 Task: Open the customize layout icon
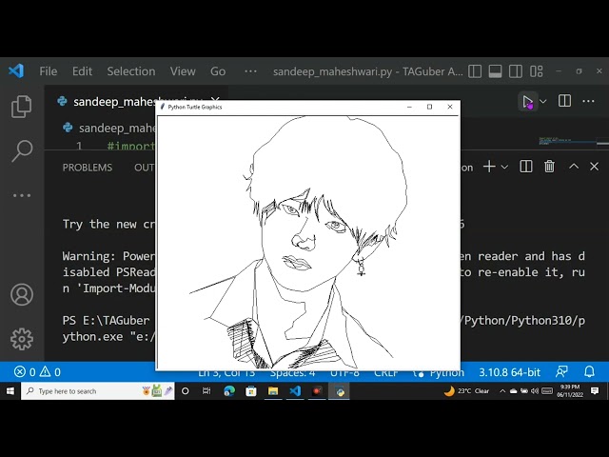537,71
